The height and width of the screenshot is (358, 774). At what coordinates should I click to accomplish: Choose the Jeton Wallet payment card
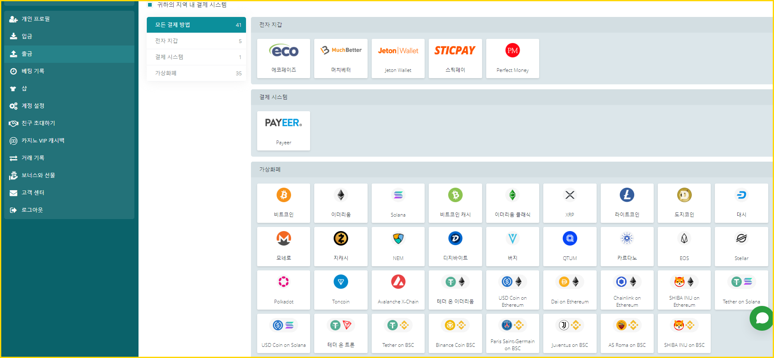[x=398, y=58]
